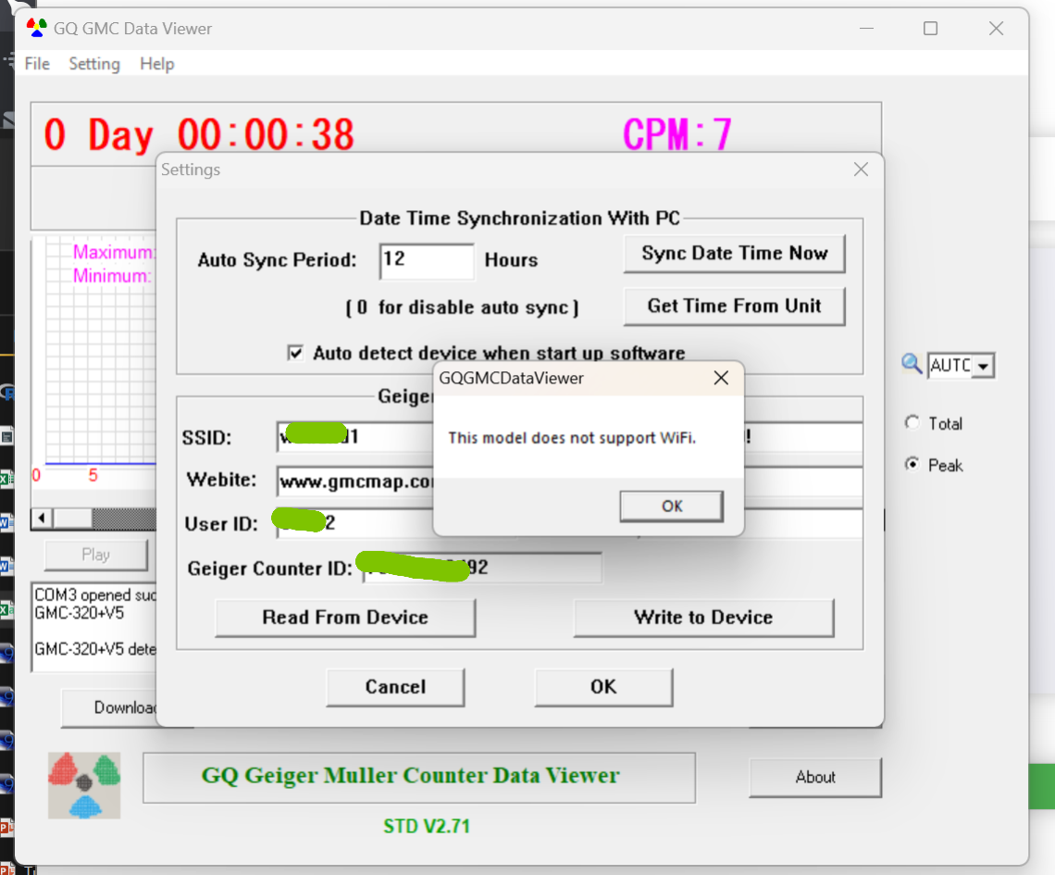This screenshot has height=875, width=1055.
Task: Click OK in the WiFi not supported message
Action: pyautogui.click(x=672, y=506)
